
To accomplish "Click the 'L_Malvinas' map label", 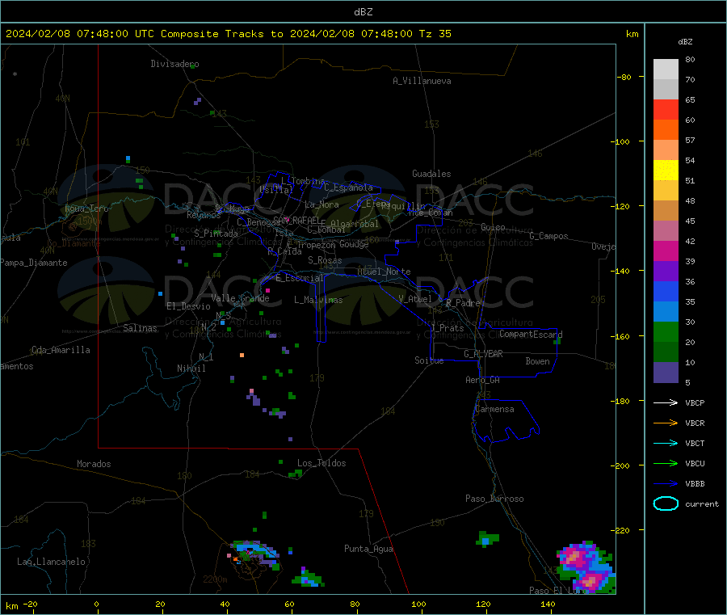I will coord(318,300).
